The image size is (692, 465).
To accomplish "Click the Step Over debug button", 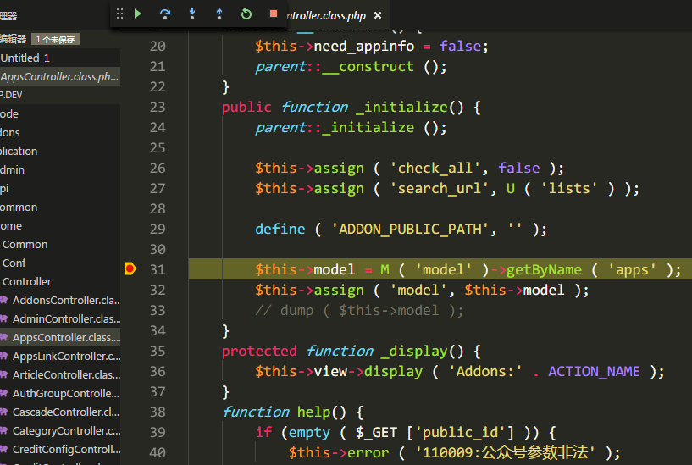I will 165,14.
